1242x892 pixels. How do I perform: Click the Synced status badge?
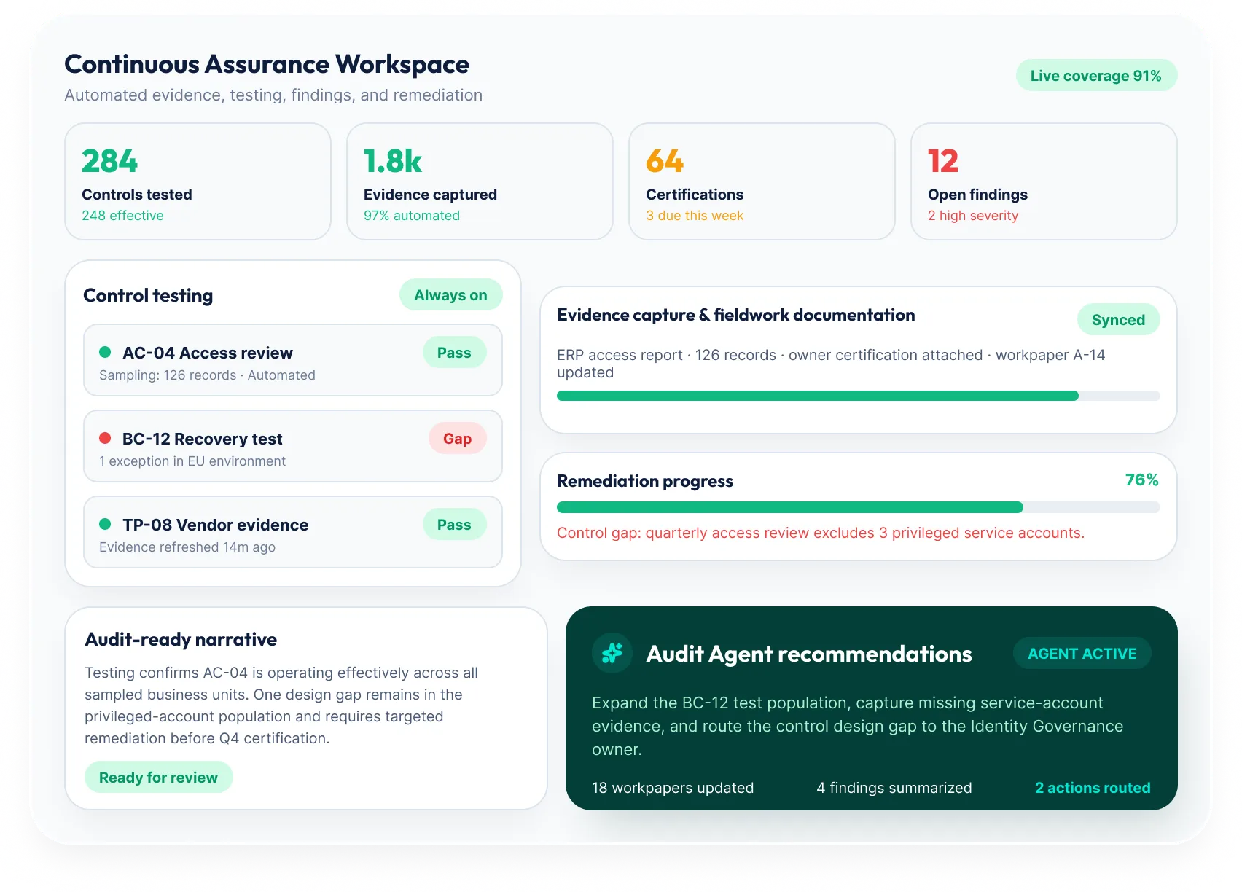point(1118,319)
